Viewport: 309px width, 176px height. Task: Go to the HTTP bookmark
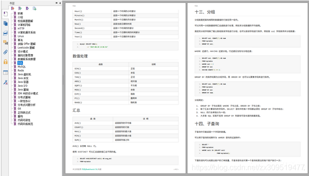tap(21, 29)
